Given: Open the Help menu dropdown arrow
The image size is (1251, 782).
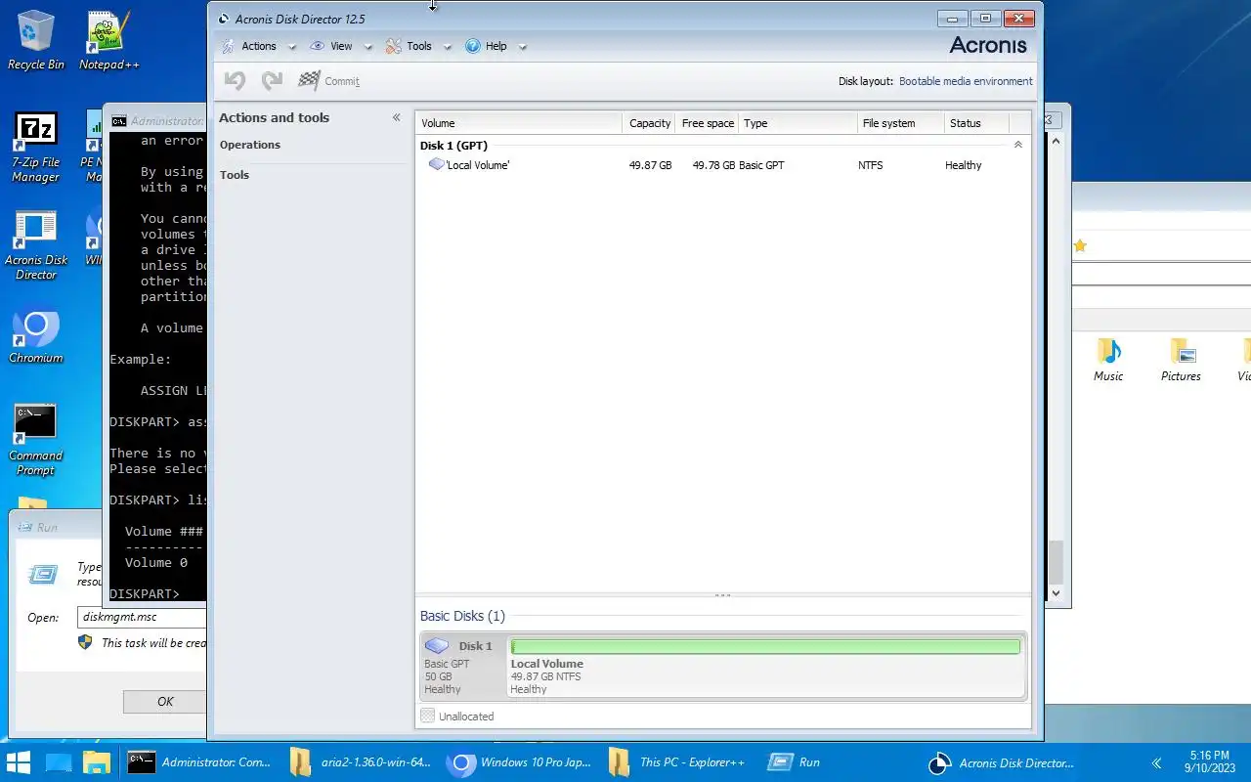Looking at the screenshot, I should click(523, 47).
